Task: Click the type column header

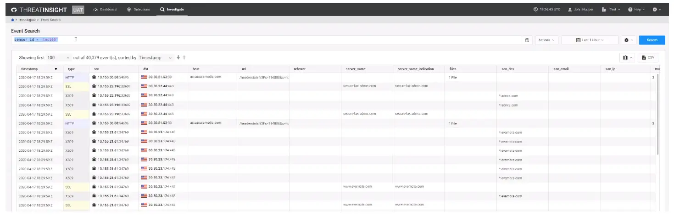Action: pyautogui.click(x=76, y=69)
